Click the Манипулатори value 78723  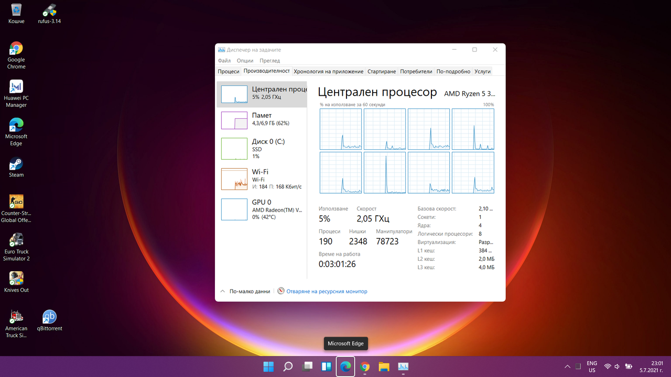pyautogui.click(x=387, y=241)
